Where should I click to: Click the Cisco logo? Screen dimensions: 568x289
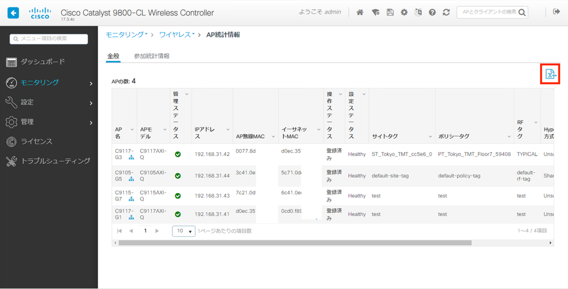coord(39,13)
